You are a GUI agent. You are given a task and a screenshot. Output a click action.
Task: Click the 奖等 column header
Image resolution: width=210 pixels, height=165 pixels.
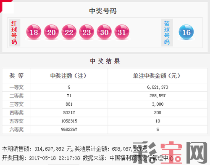coord(16,76)
